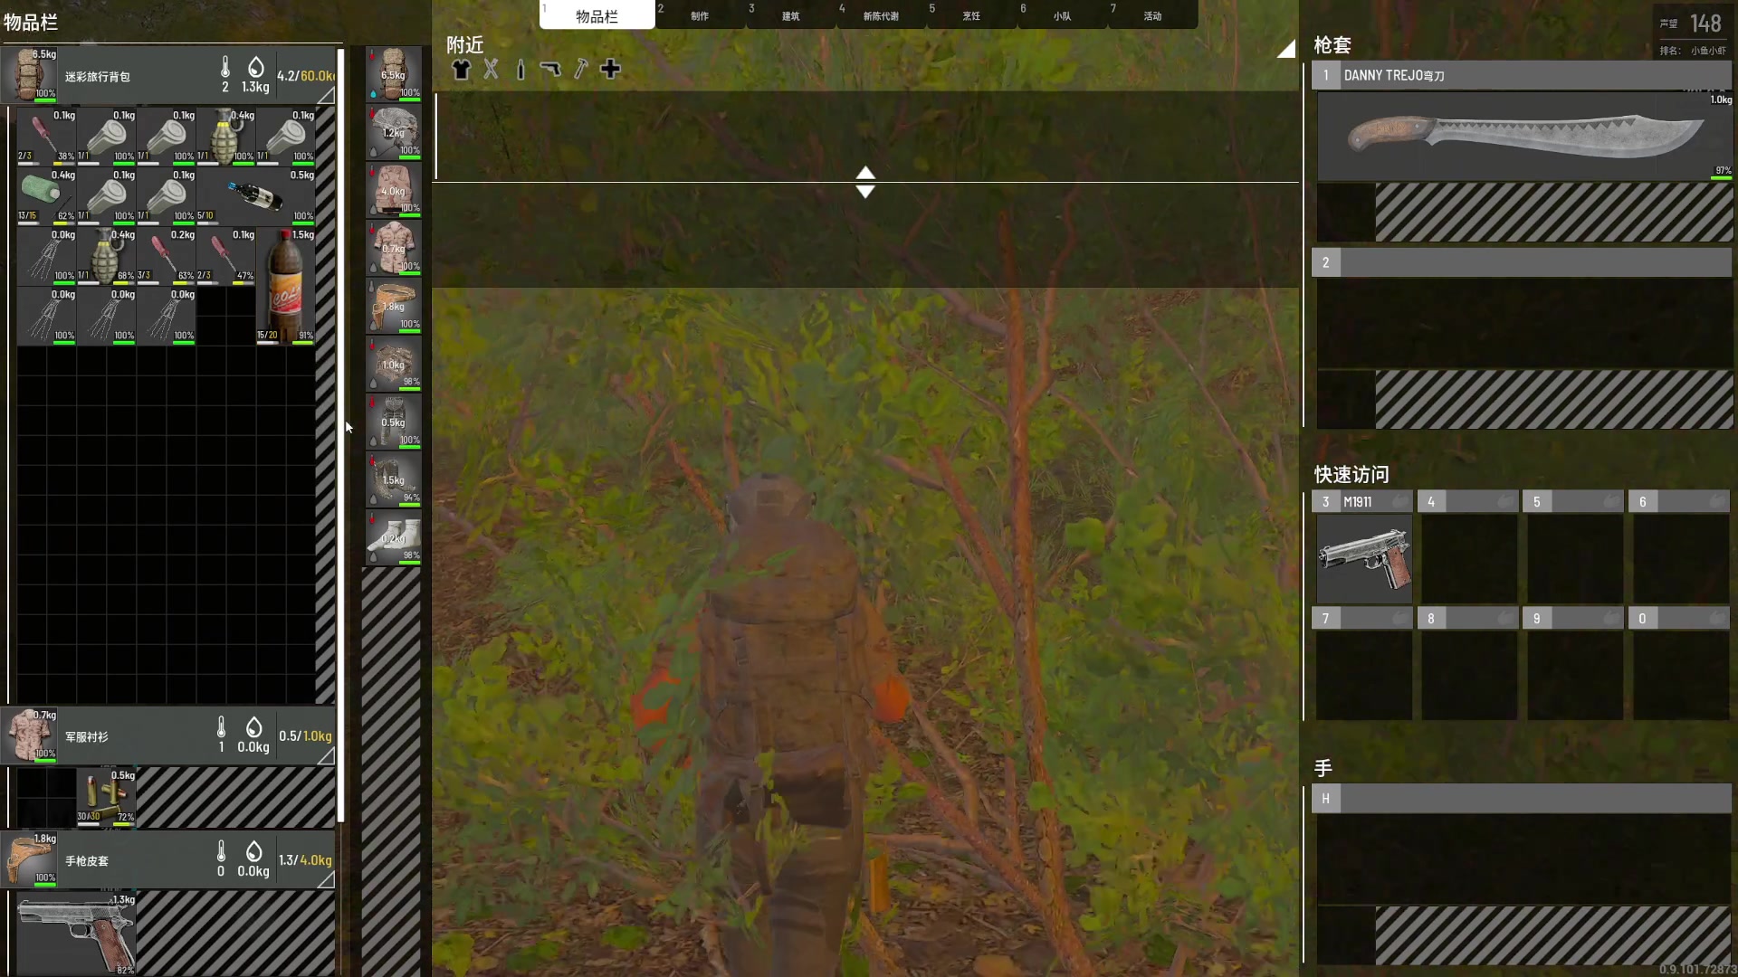Click the medical plus filter icon
The width and height of the screenshot is (1738, 977).
(610, 70)
